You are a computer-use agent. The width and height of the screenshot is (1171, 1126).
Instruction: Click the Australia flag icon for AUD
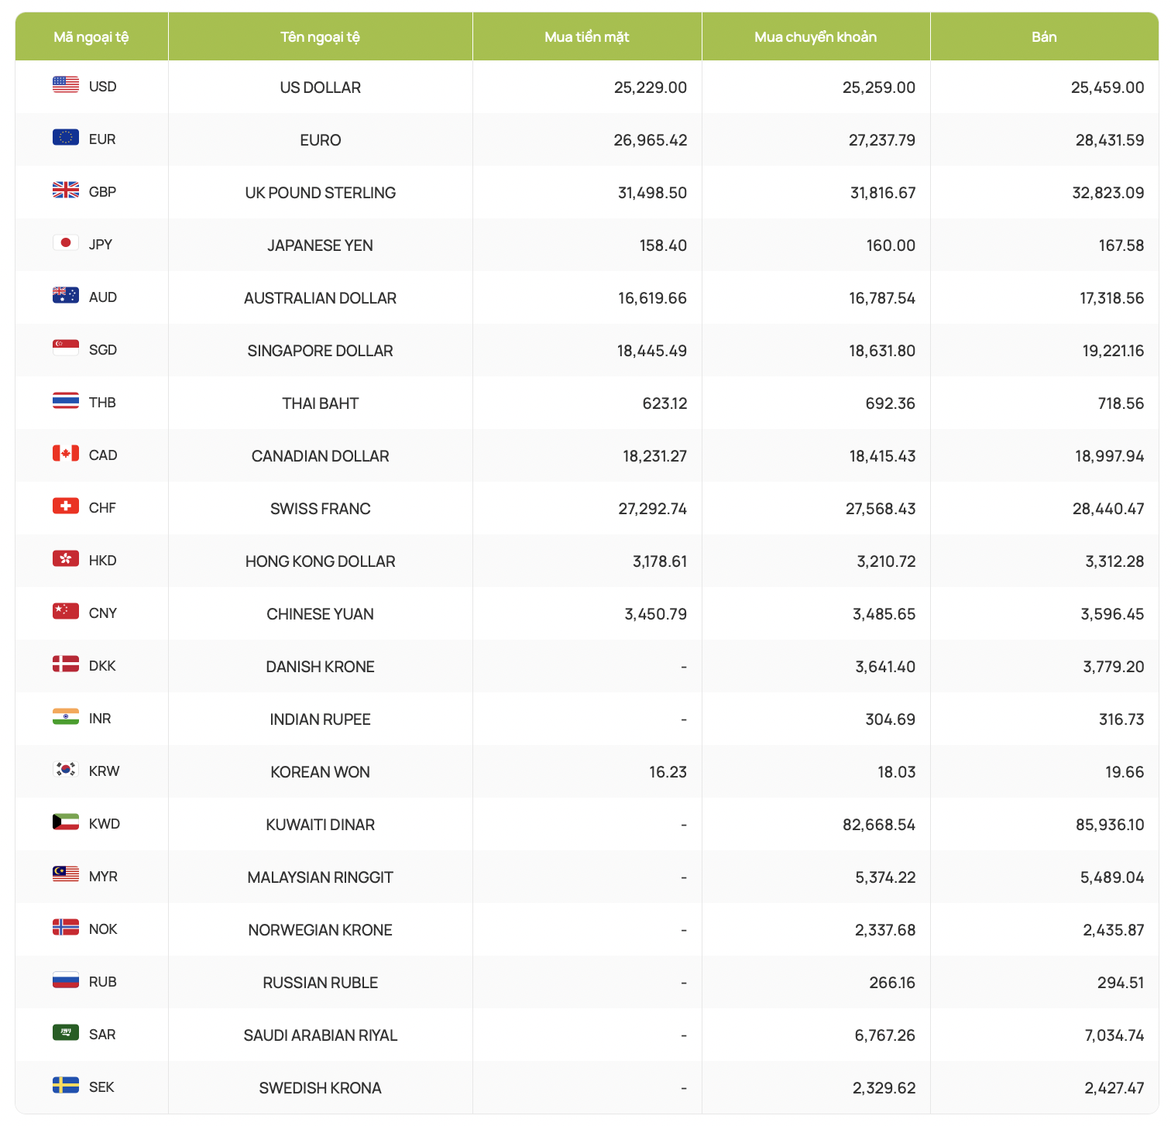pos(66,295)
